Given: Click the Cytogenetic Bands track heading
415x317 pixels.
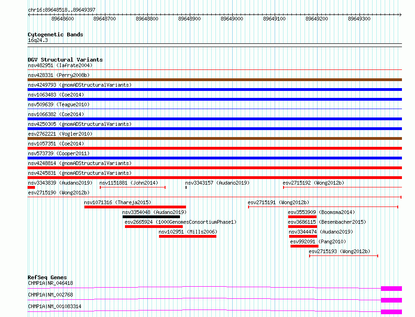Looking at the screenshot, I should pos(55,34).
